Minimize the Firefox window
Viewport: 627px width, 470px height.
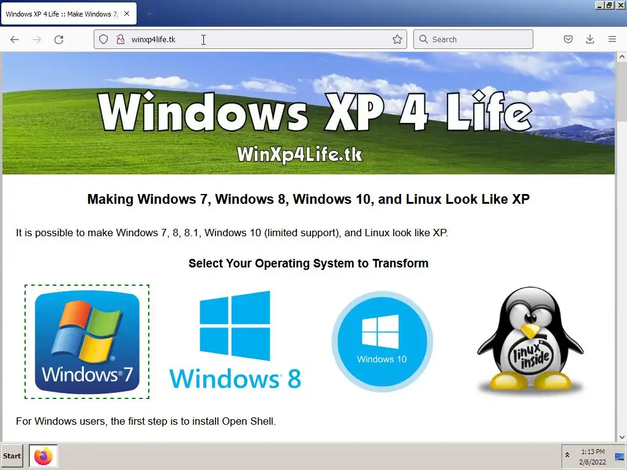599,6
